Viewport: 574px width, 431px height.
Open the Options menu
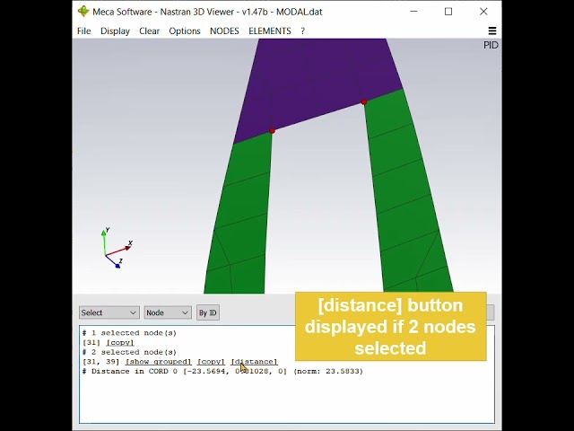coord(185,31)
